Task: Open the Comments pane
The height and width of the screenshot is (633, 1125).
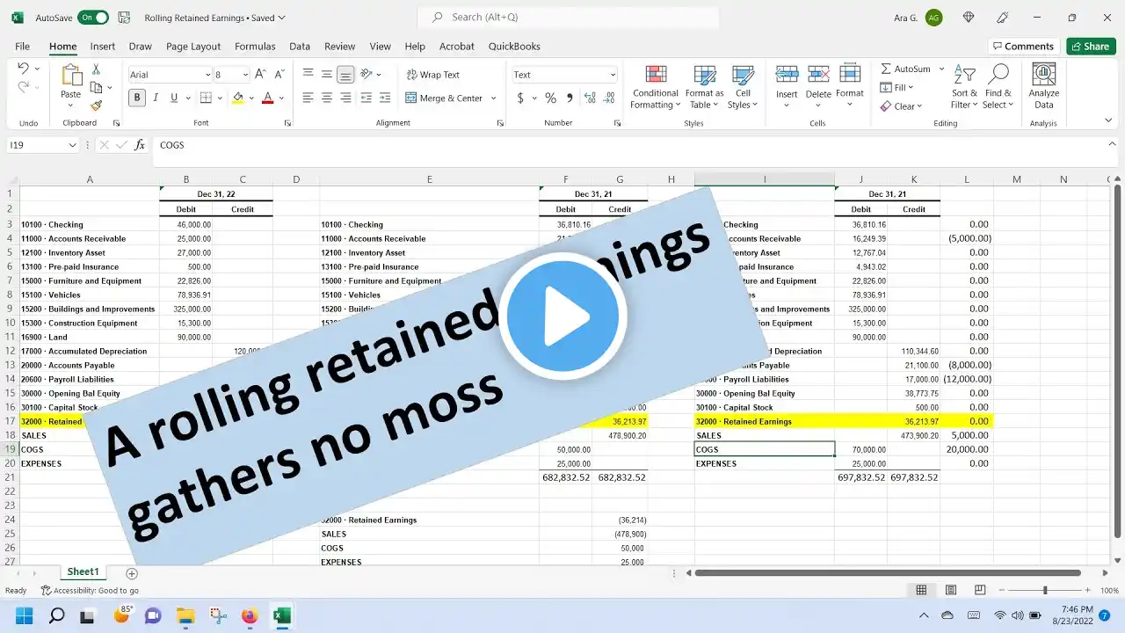Action: (x=1023, y=47)
